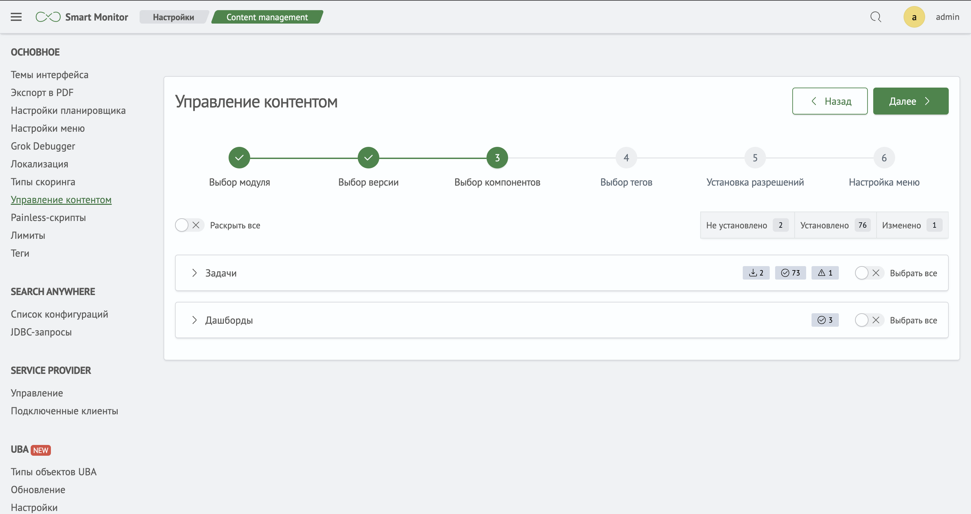Open Экспорт в PDF settings
971x514 pixels.
pyautogui.click(x=42, y=93)
